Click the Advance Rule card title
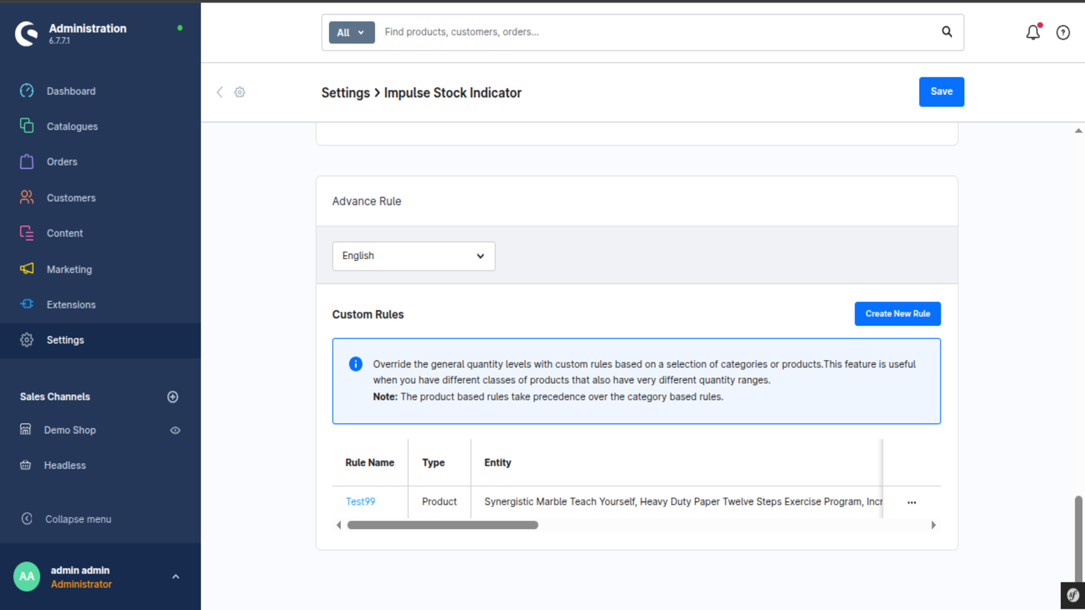The width and height of the screenshot is (1085, 610). pos(366,201)
